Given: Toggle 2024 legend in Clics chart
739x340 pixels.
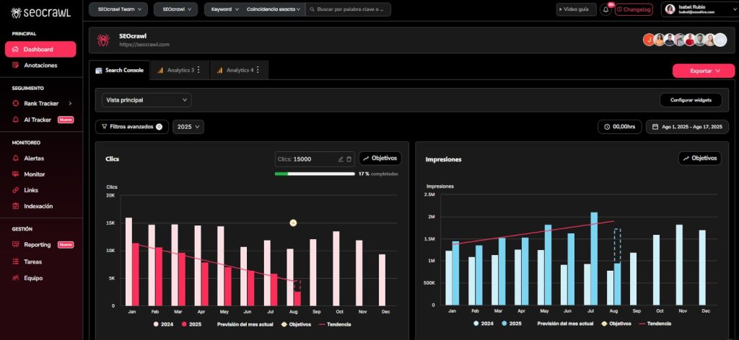Looking at the screenshot, I should pos(164,324).
